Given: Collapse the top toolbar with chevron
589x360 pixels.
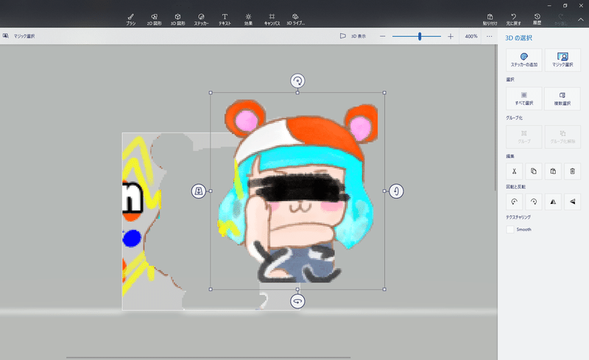Looking at the screenshot, I should (580, 20).
